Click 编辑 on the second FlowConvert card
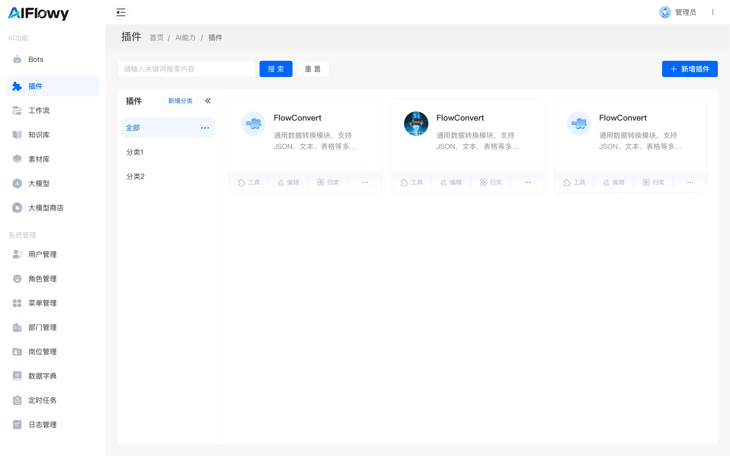Viewport: 730px width, 456px height. pyautogui.click(x=451, y=182)
